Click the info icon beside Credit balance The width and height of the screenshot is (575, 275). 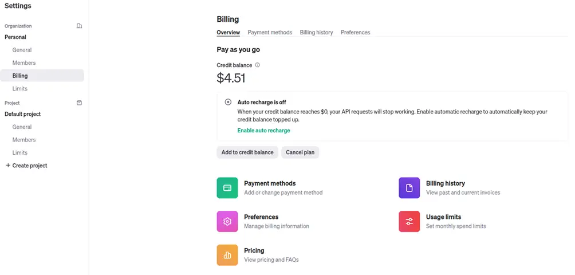click(257, 65)
